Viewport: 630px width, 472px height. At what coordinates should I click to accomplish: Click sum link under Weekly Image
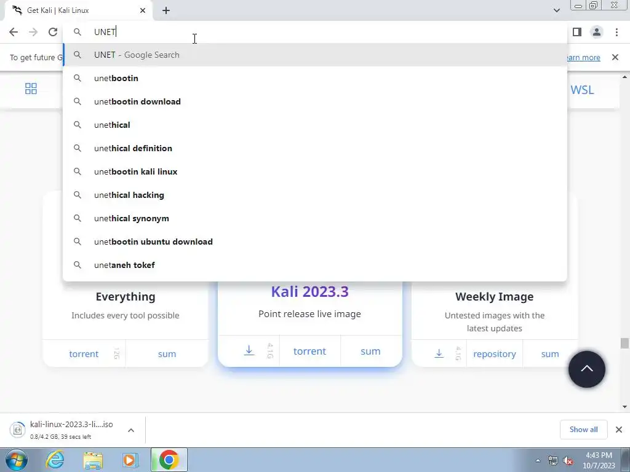(x=549, y=354)
